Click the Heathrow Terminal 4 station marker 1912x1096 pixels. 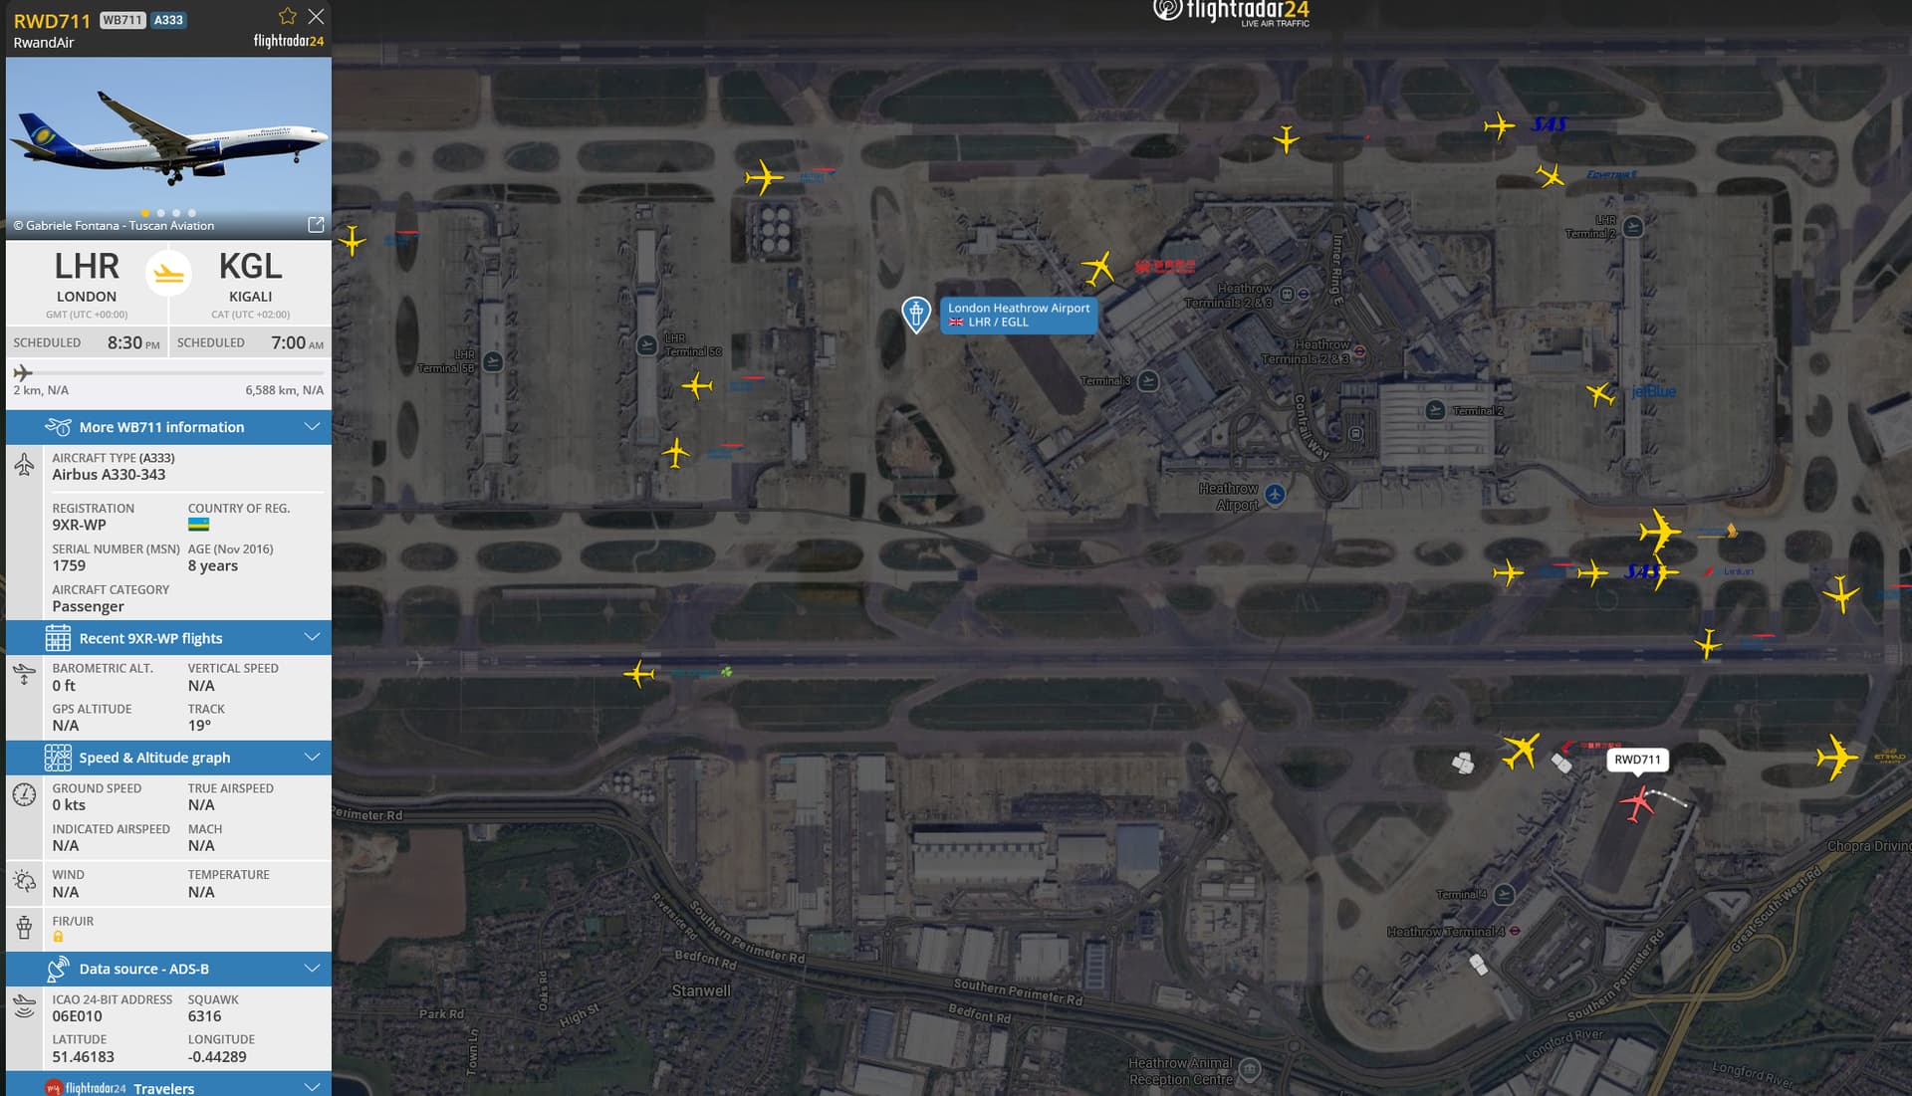pyautogui.click(x=1515, y=931)
